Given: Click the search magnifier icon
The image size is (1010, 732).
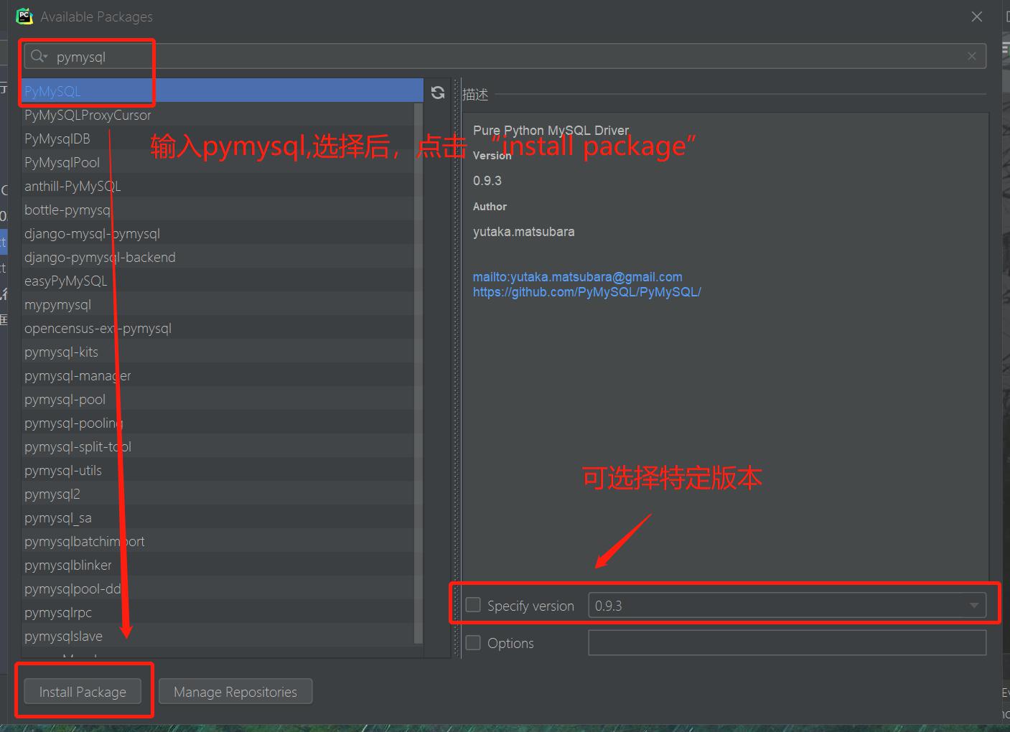Looking at the screenshot, I should click(39, 56).
